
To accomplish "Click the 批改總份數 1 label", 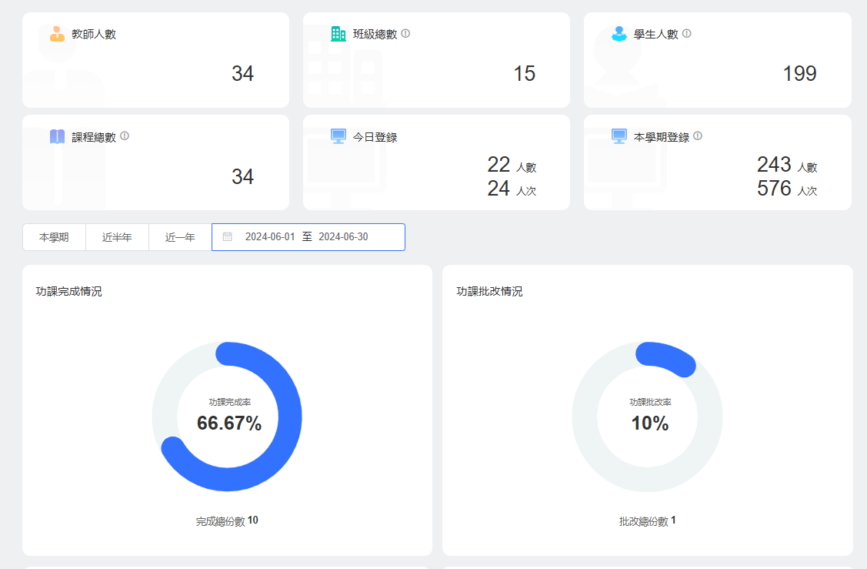I will 648,520.
